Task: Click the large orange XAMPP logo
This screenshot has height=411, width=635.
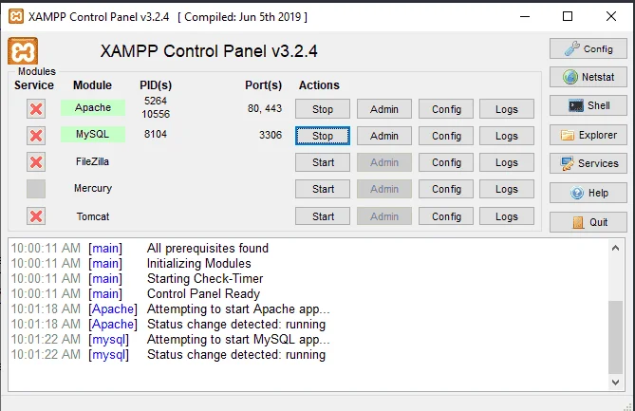Action: point(23,51)
